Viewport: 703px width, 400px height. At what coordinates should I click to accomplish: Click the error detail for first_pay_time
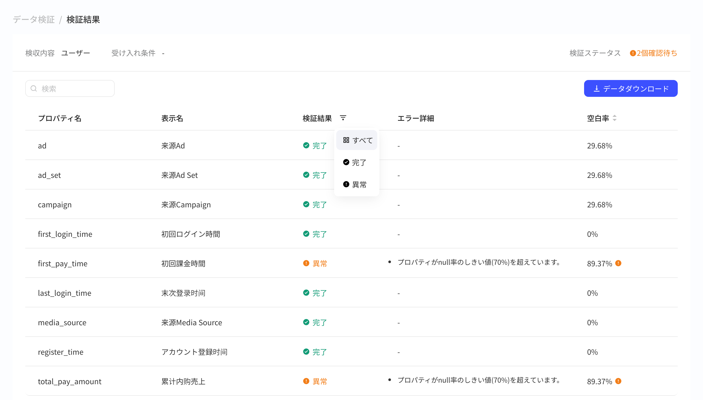point(479,262)
